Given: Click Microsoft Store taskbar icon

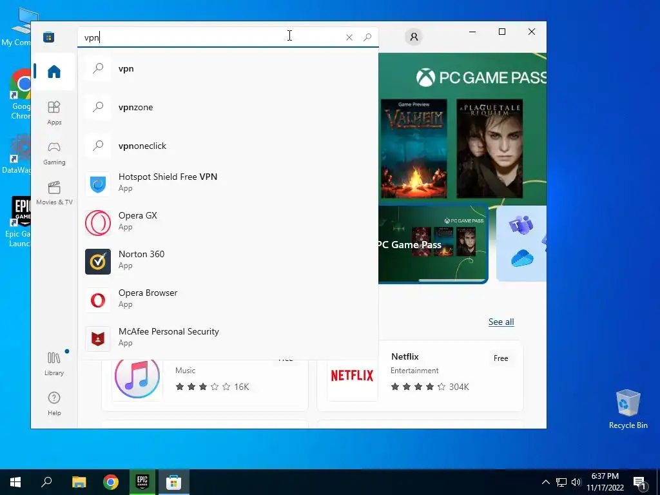Looking at the screenshot, I should pyautogui.click(x=173, y=482).
